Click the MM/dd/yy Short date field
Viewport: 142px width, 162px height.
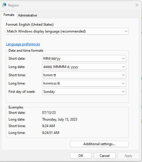[x=84, y=59]
